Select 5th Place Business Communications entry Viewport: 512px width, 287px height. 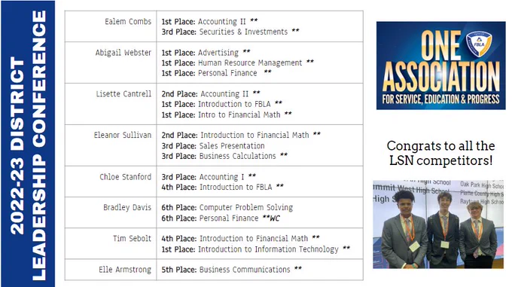(x=231, y=270)
